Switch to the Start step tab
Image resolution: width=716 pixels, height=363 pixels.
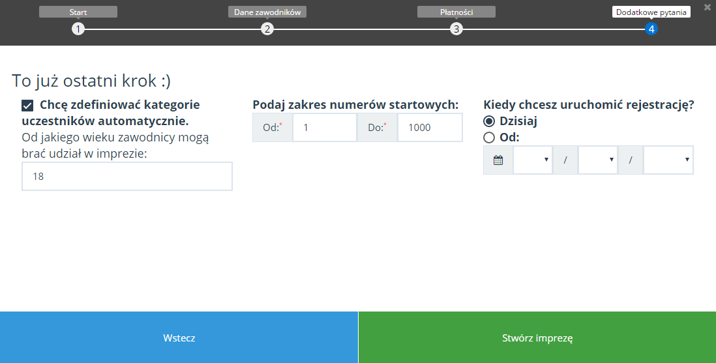tap(78, 12)
